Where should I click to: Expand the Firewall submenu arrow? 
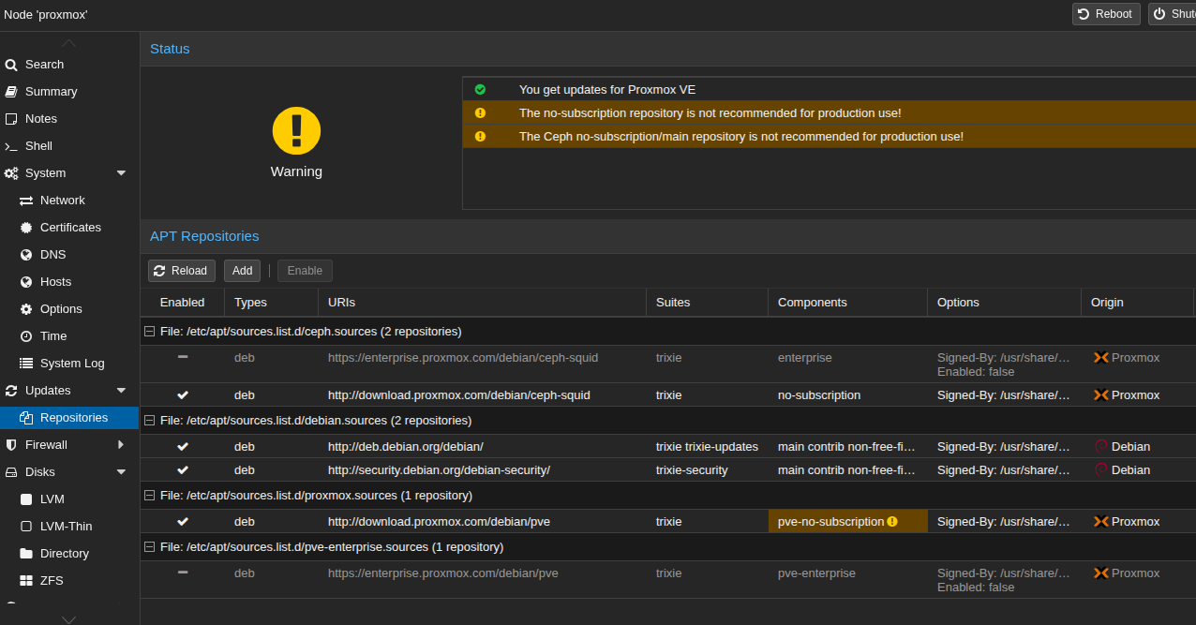tap(121, 445)
